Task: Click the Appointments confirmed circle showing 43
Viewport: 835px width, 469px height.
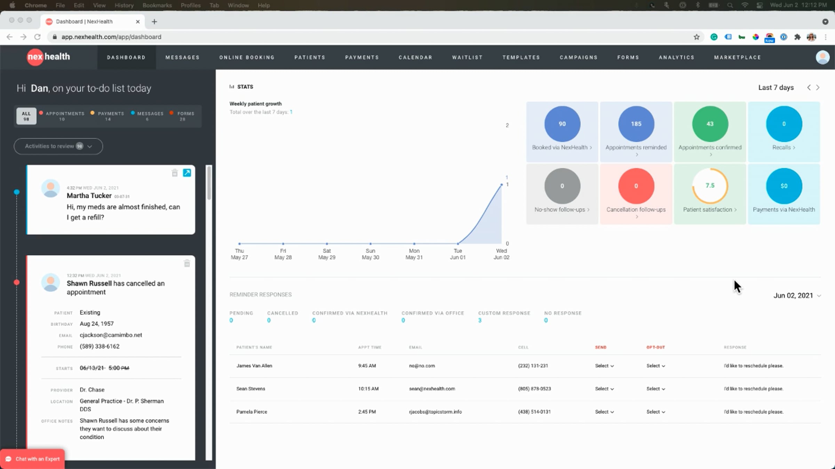Action: pos(710,124)
